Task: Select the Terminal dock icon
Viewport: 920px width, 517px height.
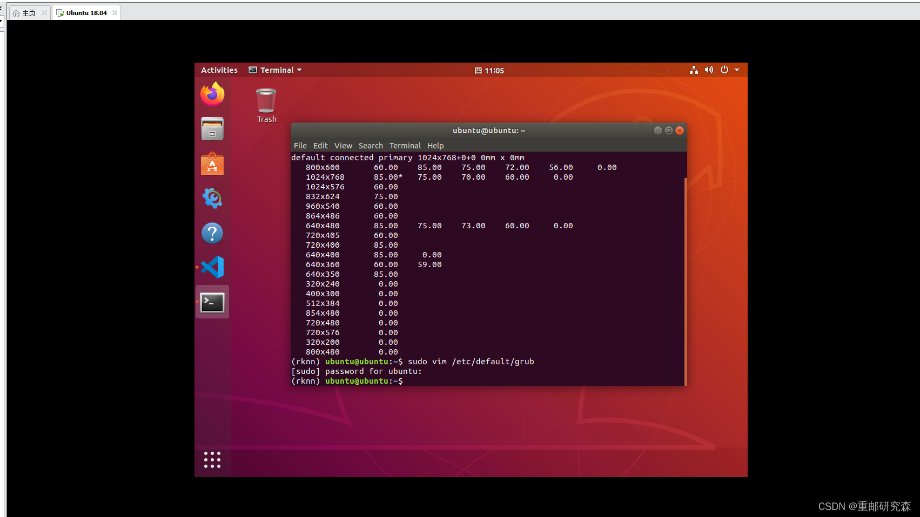Action: [x=212, y=302]
